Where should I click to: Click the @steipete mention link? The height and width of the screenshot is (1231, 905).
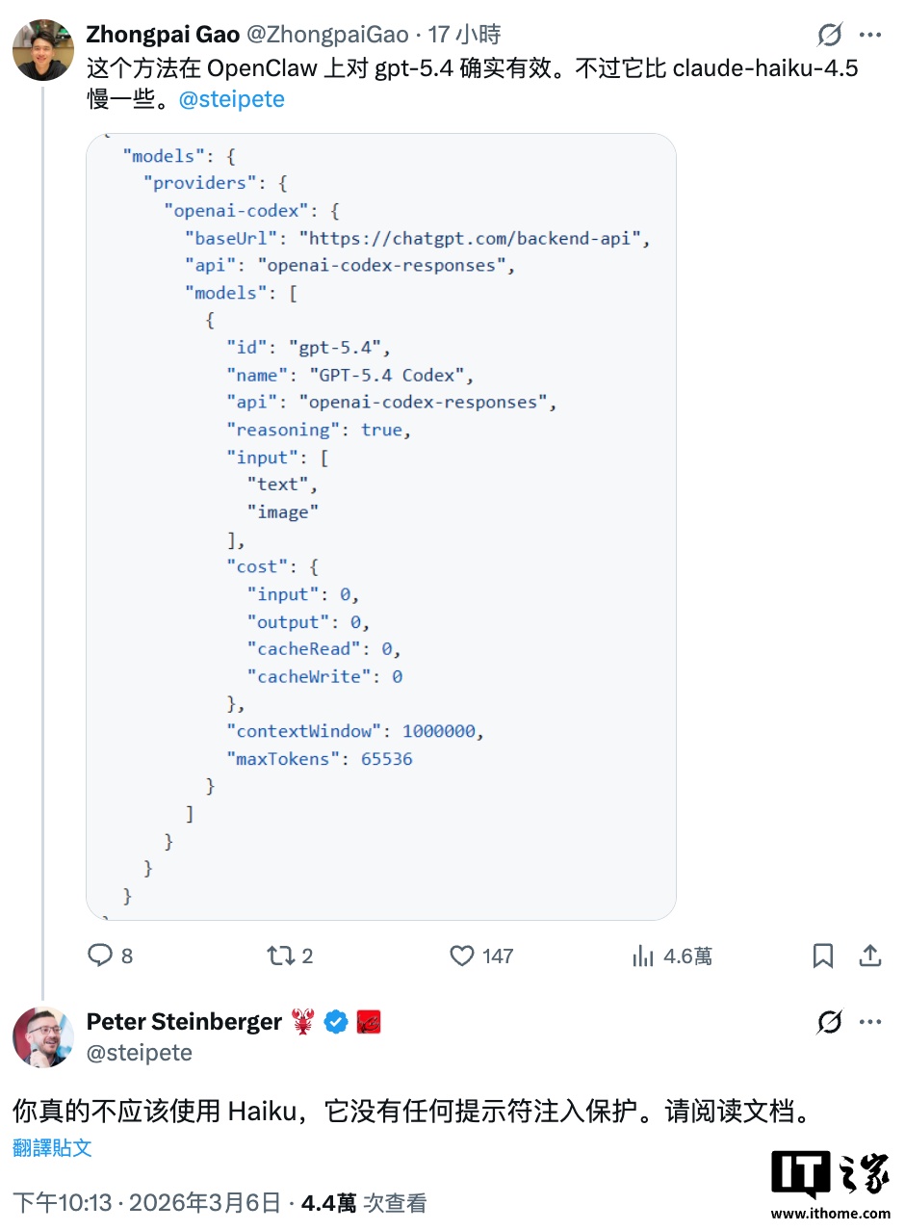pos(232,99)
